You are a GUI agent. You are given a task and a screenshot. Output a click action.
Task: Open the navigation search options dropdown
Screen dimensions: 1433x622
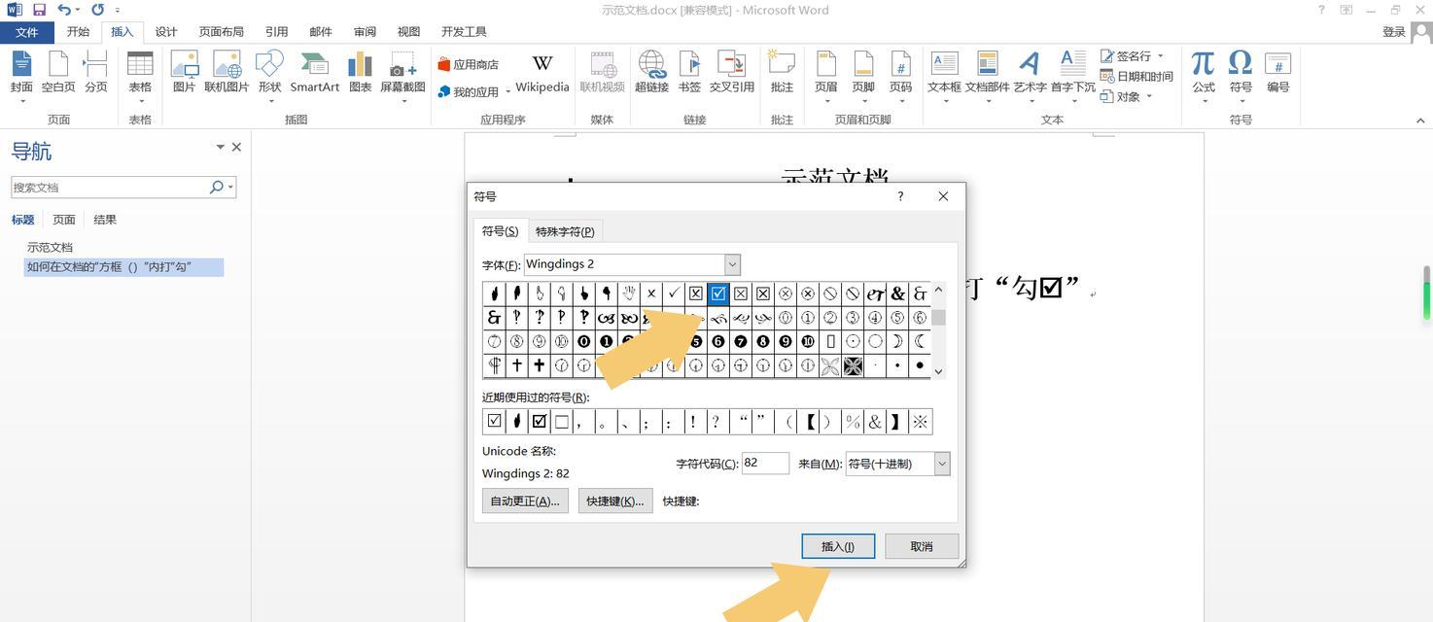pos(230,187)
